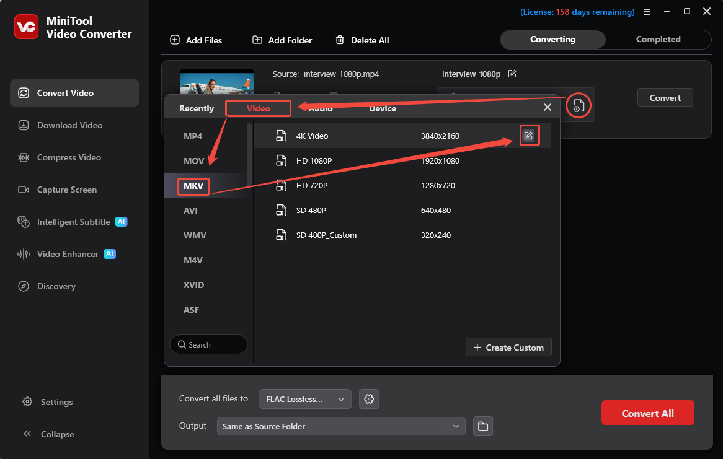Click the Add Files button
The width and height of the screenshot is (723, 459).
(196, 40)
